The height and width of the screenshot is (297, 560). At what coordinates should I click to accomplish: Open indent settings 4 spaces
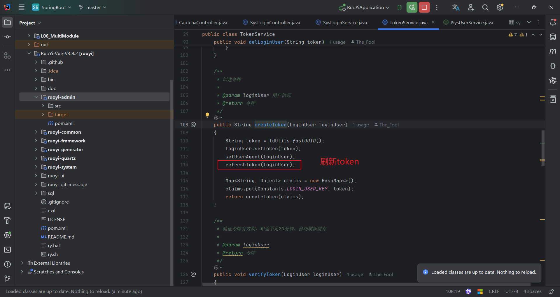click(532, 291)
